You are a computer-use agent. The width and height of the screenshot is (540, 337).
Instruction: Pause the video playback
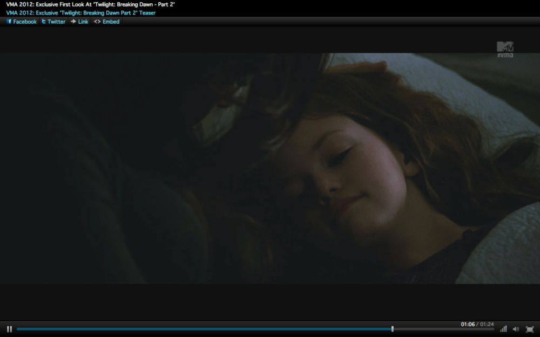tap(9, 329)
